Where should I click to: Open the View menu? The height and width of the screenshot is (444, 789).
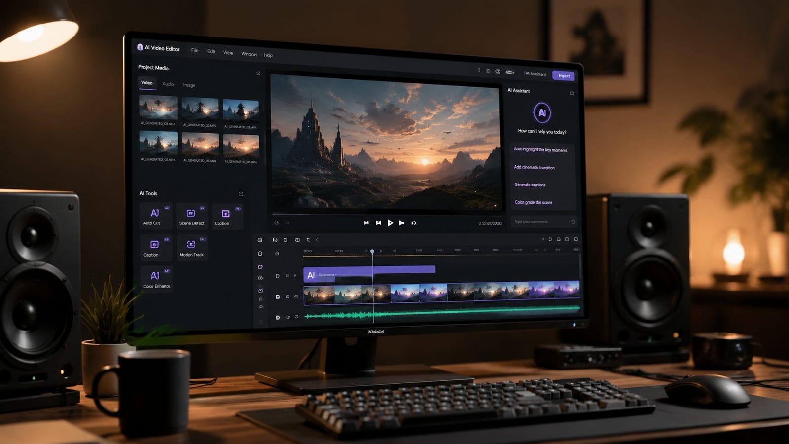tap(228, 52)
